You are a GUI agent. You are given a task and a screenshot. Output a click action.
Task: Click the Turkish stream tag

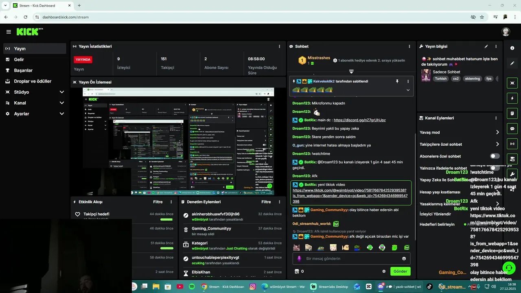440,79
